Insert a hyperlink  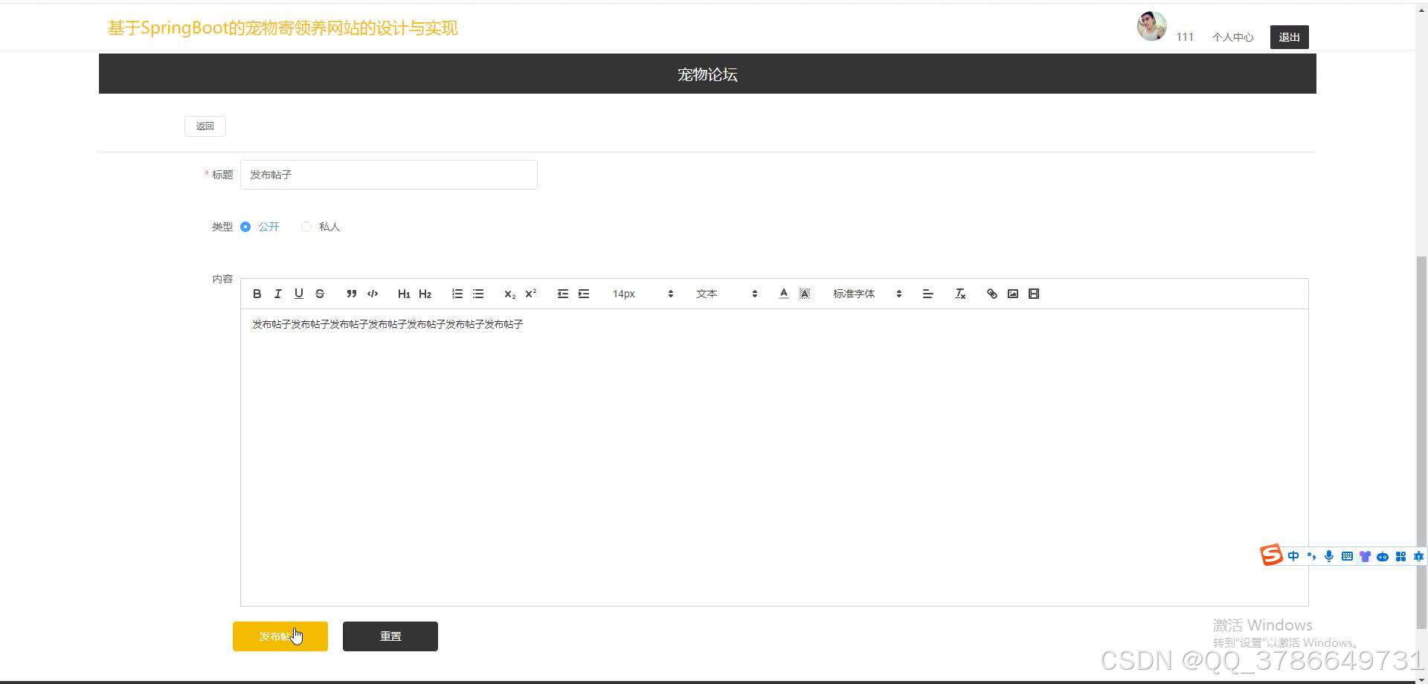[x=991, y=294]
